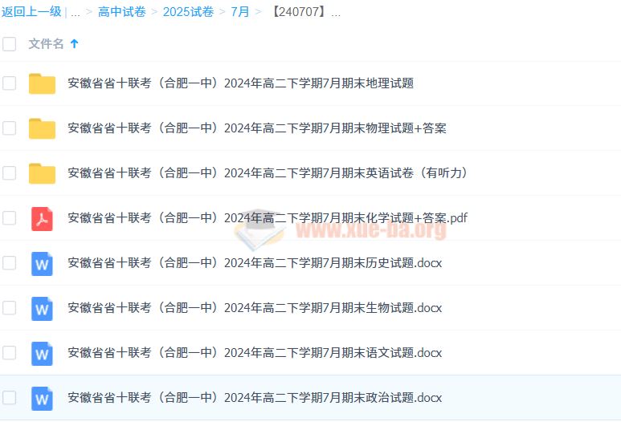Check the box for 生物试题.docx
The width and height of the screenshot is (621, 434).
[9, 308]
